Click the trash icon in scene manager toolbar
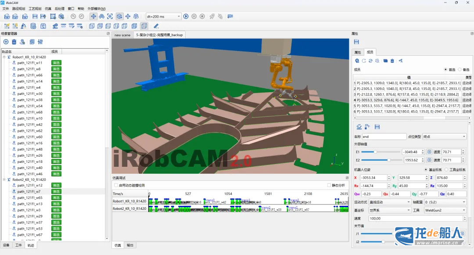 tap(14, 42)
